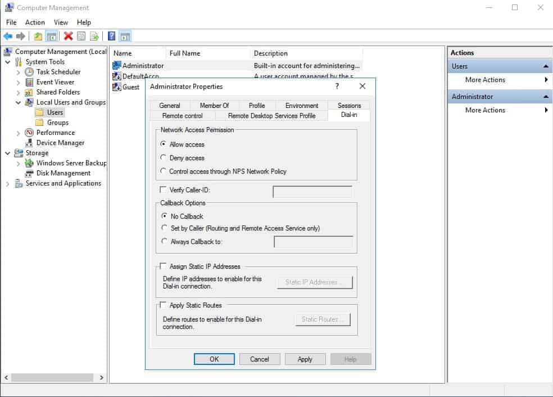Switch to the Member Of tab
Viewport: 553px width, 397px height.
[x=214, y=105]
